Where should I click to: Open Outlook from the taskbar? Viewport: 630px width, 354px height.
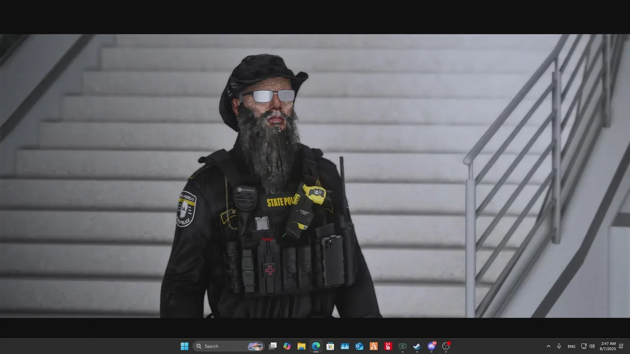point(359,346)
